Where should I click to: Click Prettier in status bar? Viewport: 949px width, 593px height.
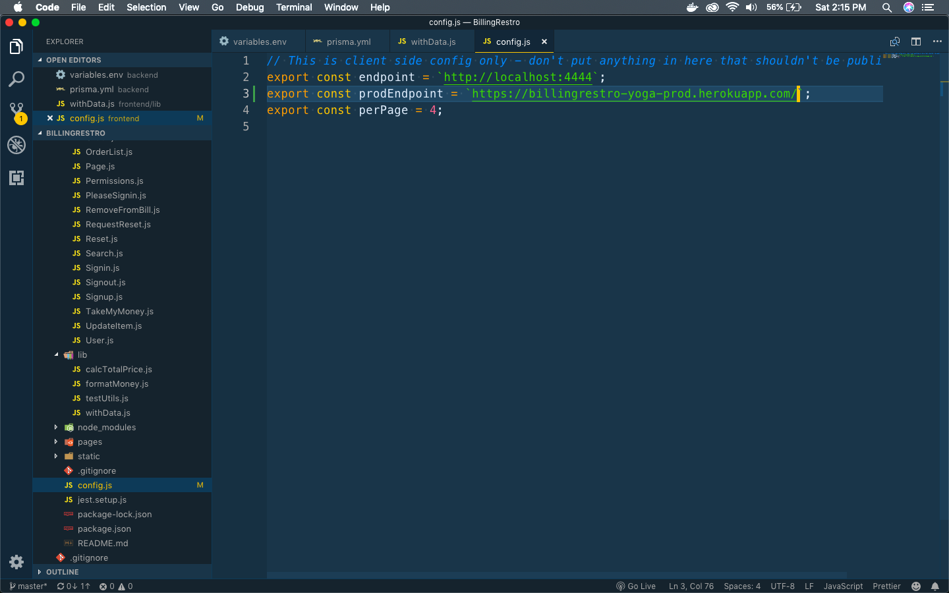tap(886, 586)
